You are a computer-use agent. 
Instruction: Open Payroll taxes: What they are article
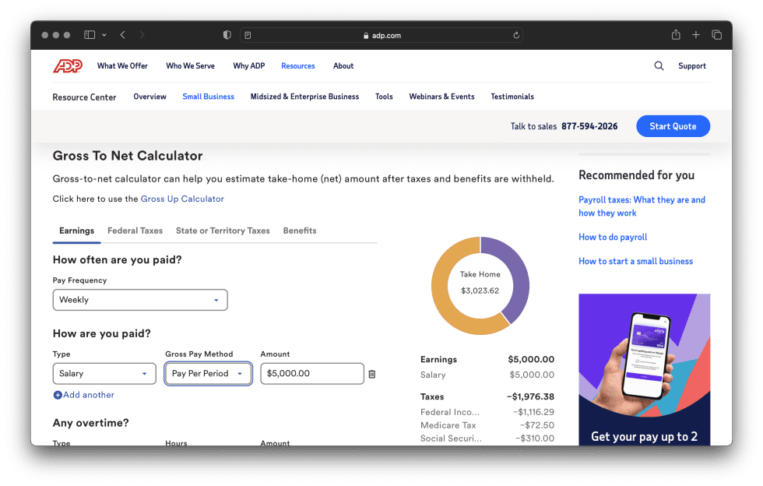click(642, 206)
